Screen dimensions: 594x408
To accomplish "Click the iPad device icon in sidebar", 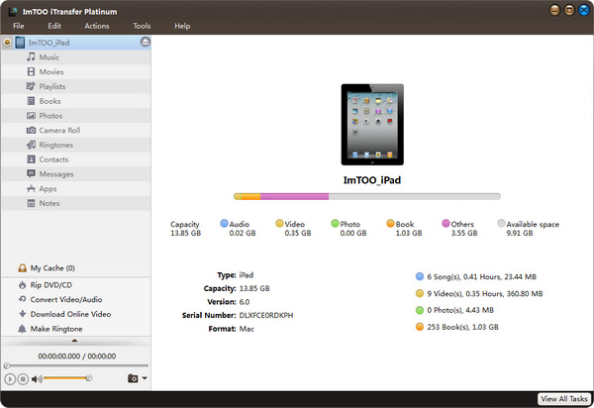I will (x=20, y=43).
